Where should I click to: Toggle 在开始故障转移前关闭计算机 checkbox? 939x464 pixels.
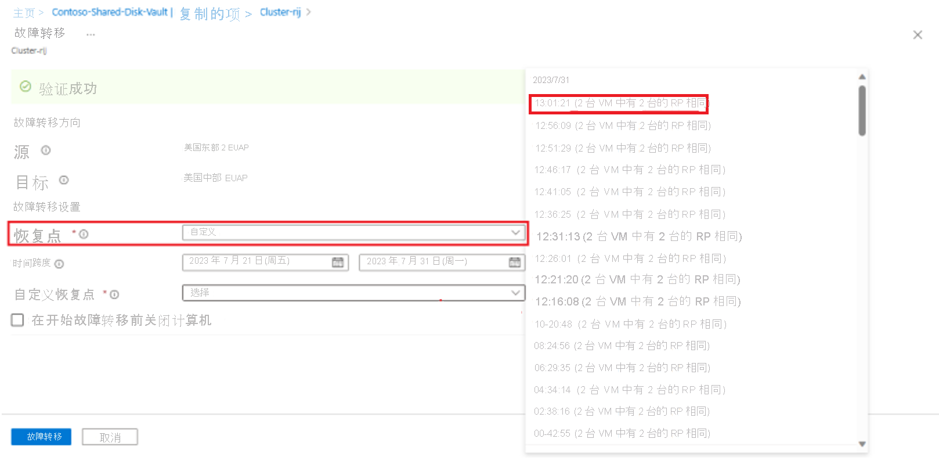tap(18, 320)
